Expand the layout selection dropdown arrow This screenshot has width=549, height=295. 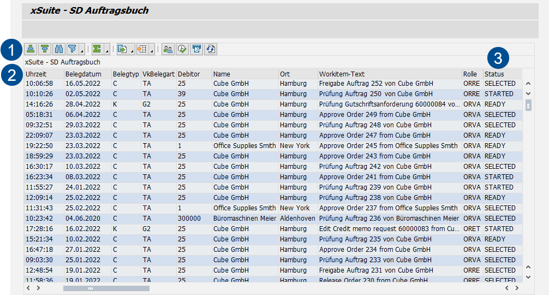click(x=152, y=51)
